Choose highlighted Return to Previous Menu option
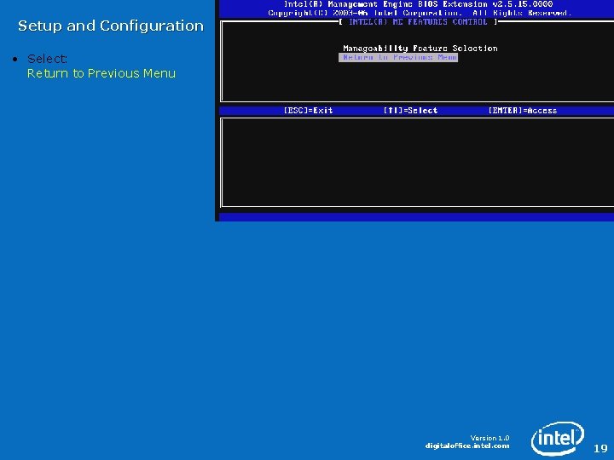This screenshot has height=460, width=614. click(398, 58)
